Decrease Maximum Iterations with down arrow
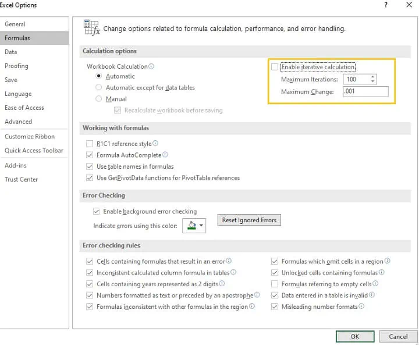 (372, 82)
